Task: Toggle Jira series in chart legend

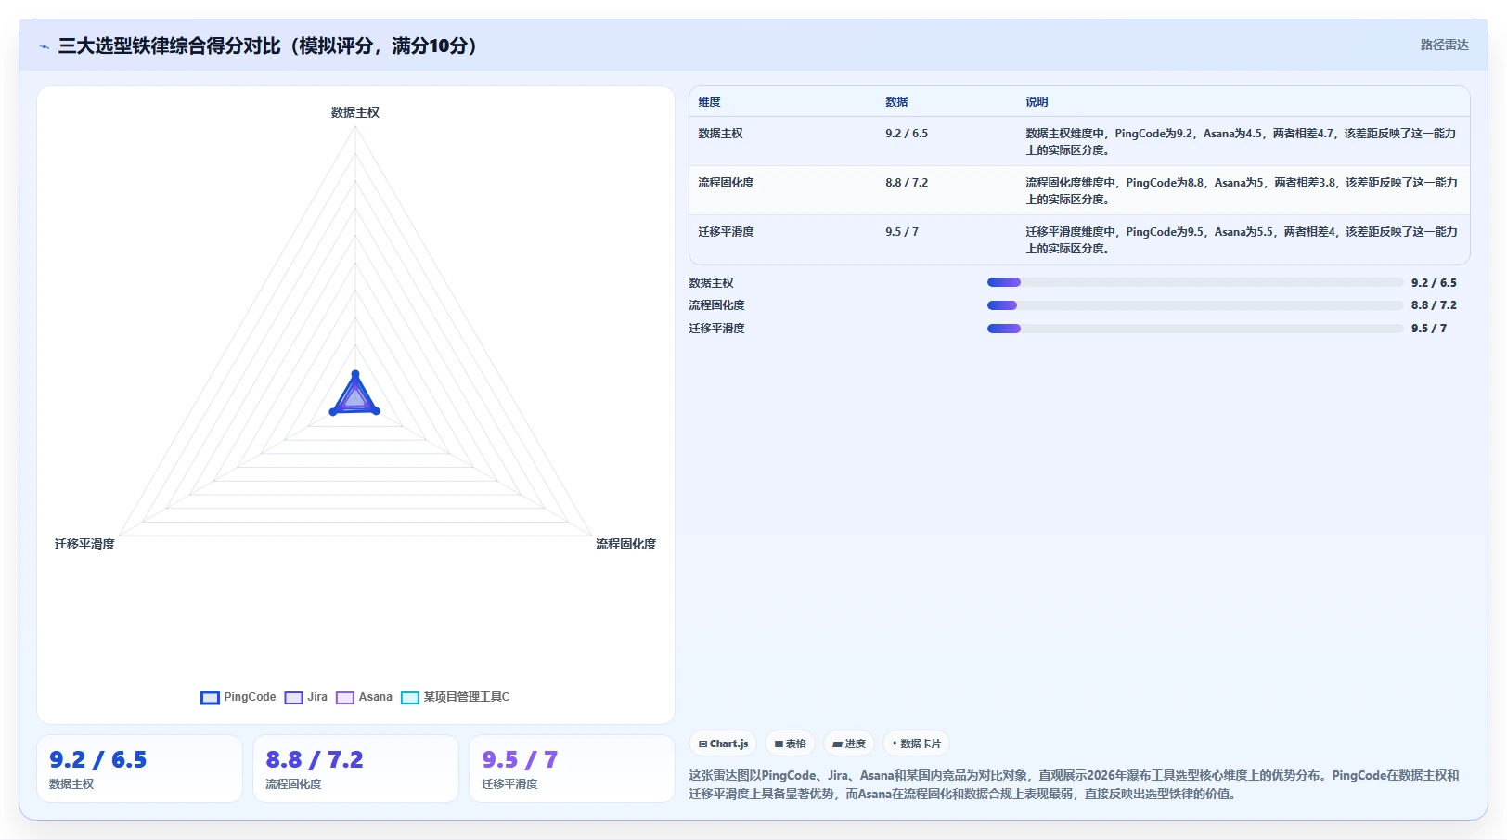Action: click(x=306, y=697)
